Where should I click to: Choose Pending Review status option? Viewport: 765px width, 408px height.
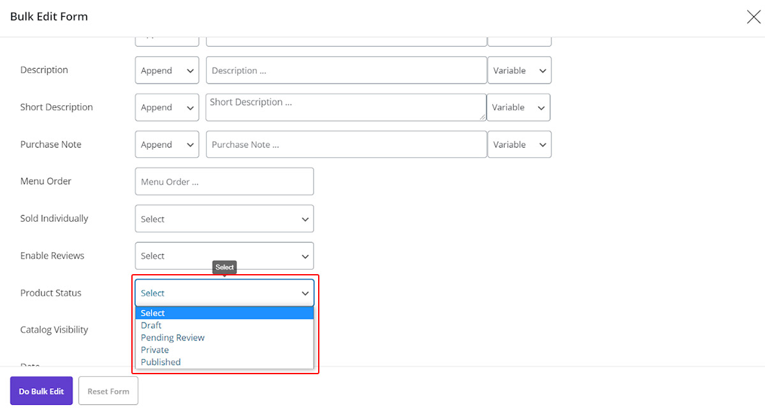pyautogui.click(x=173, y=337)
